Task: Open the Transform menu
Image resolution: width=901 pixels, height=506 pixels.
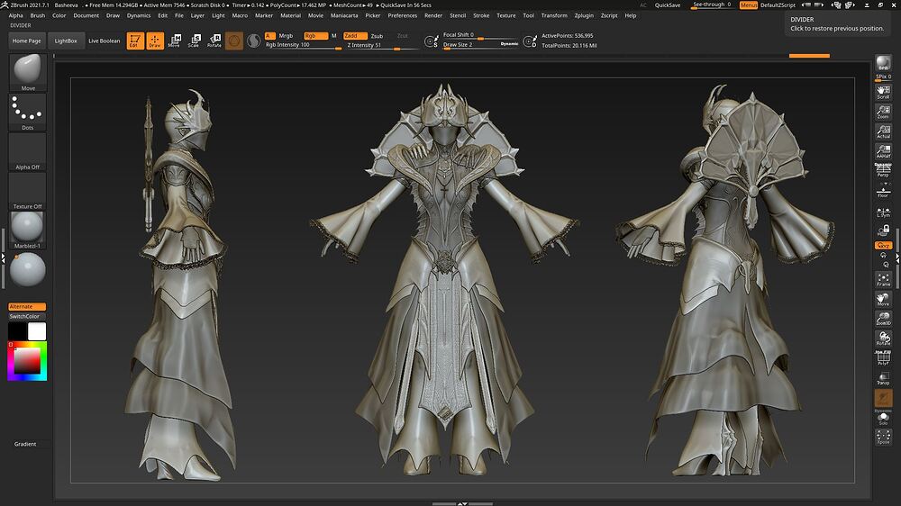Action: (554, 15)
